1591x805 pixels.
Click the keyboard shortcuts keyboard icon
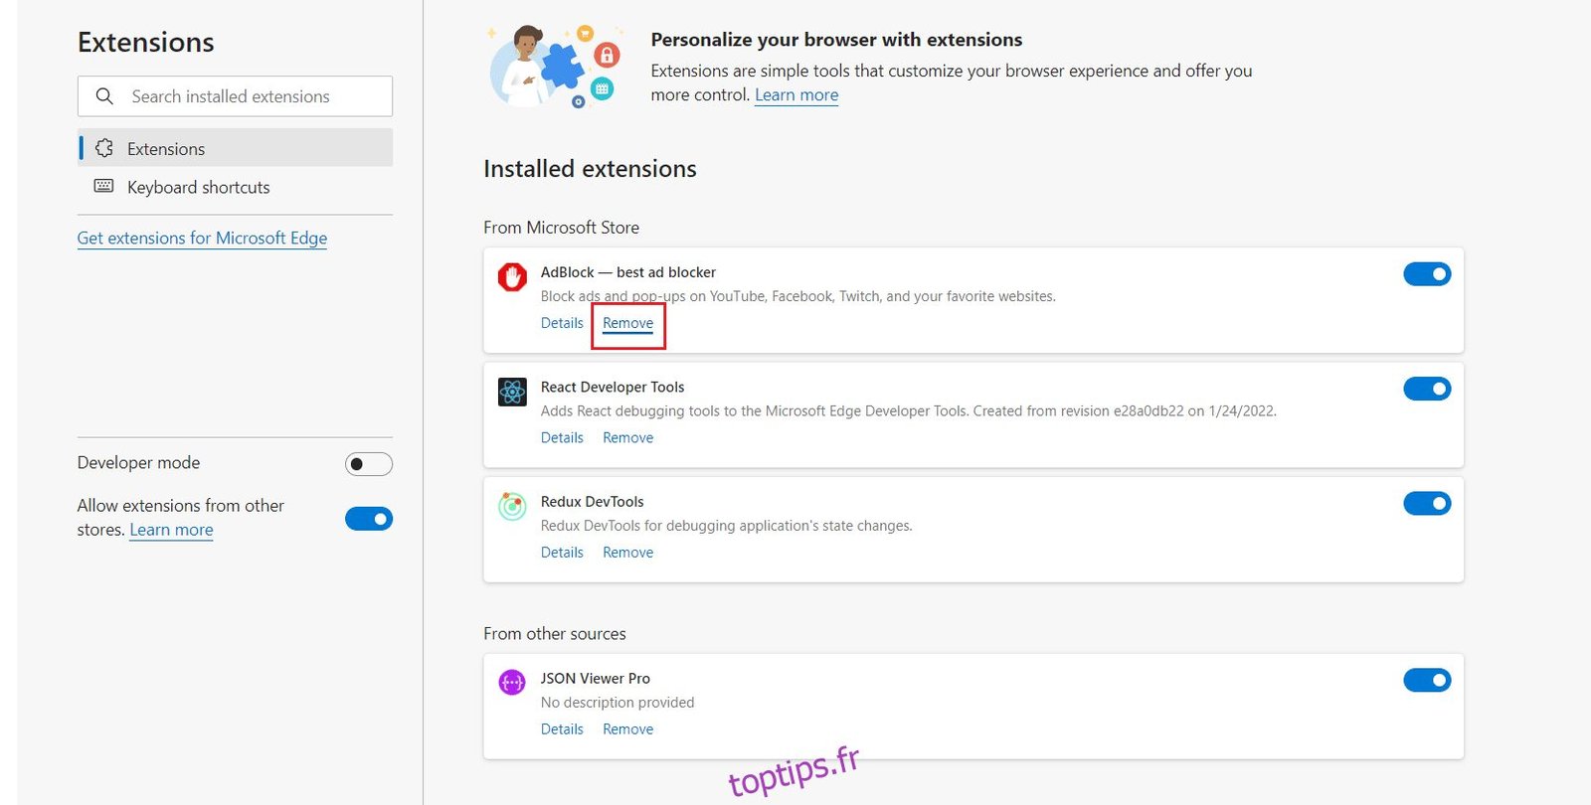[x=103, y=186]
